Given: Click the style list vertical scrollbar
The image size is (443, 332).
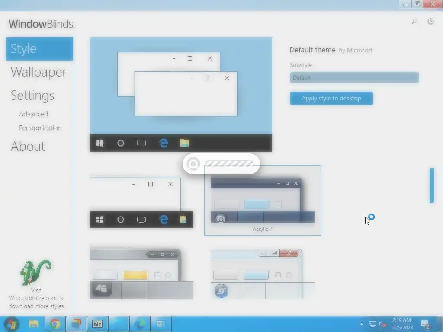Looking at the screenshot, I should 431,185.
